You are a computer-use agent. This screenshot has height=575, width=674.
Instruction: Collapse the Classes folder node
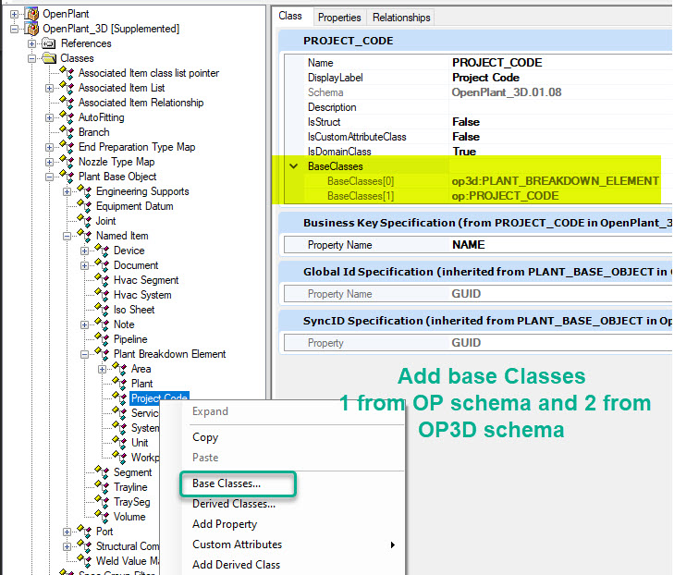tap(31, 58)
